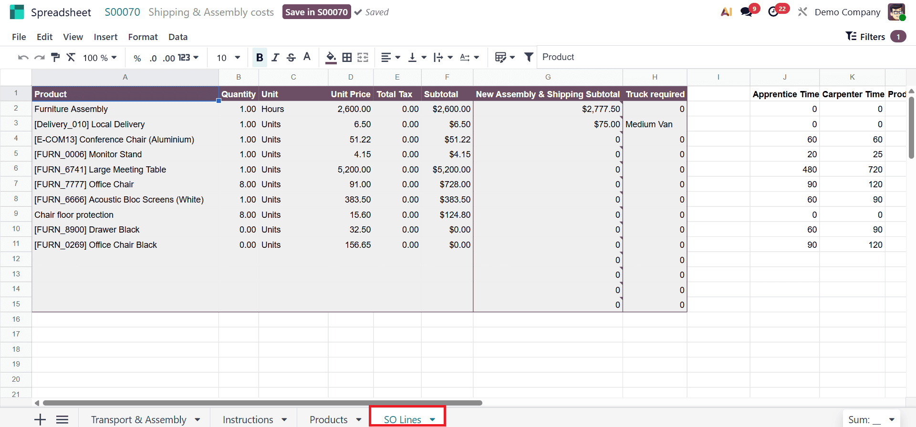Switch to Transport & Assembly sheet tab
The width and height of the screenshot is (916, 427).
139,419
